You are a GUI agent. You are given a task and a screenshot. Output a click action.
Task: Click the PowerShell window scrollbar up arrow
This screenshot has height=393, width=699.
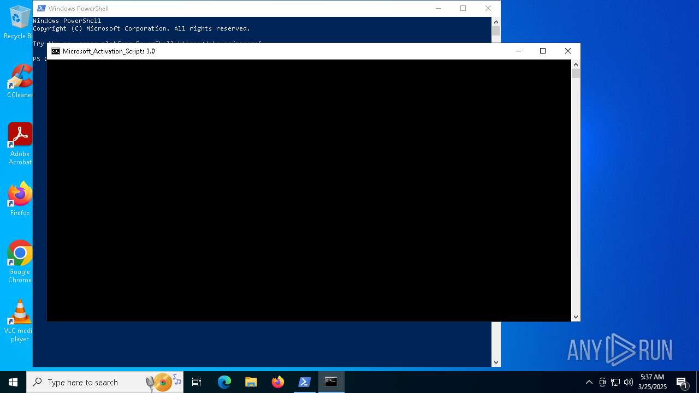coord(496,22)
